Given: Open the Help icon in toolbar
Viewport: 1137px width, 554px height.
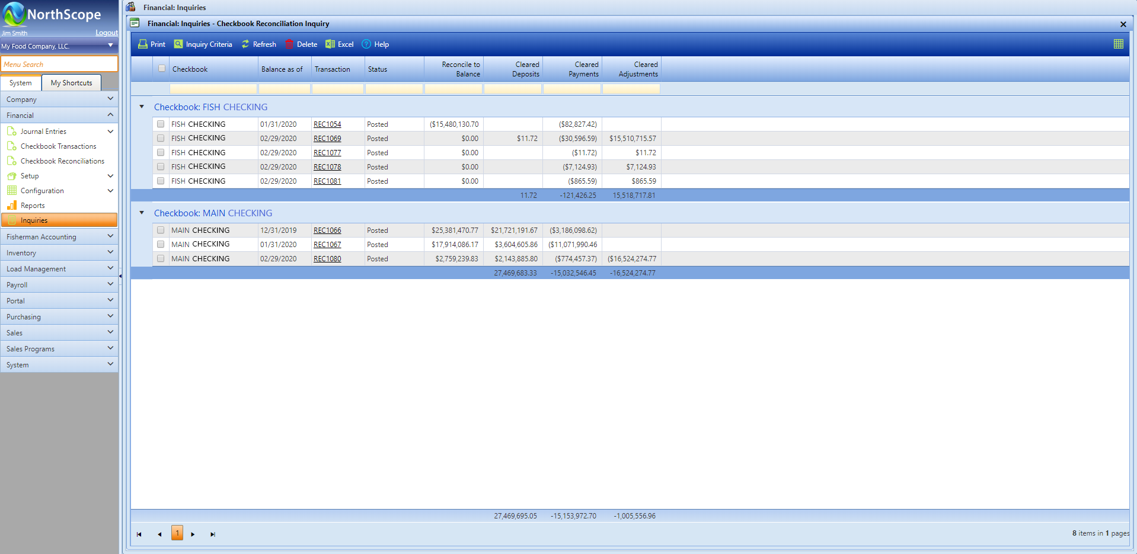Looking at the screenshot, I should [x=366, y=44].
